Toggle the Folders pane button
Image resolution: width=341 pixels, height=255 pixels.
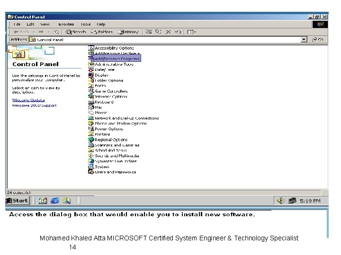click(x=101, y=32)
